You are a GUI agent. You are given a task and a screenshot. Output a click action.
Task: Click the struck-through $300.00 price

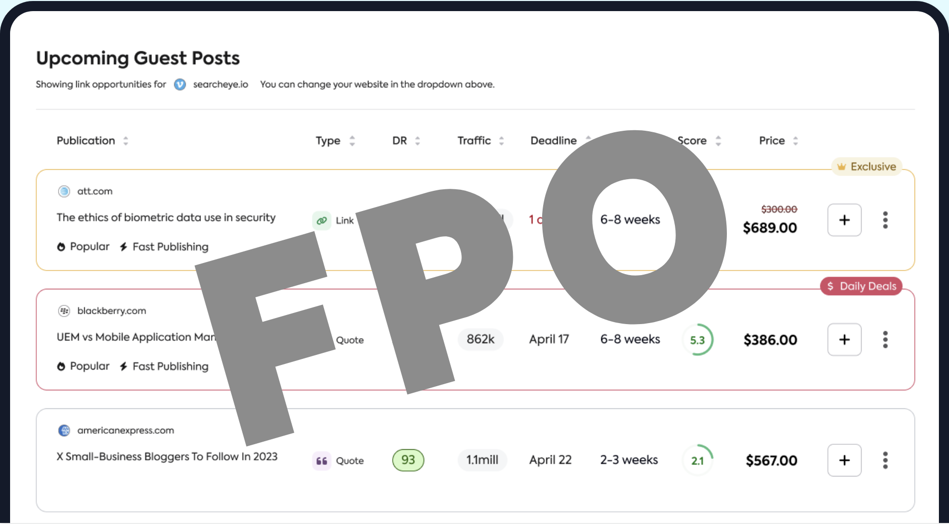779,209
